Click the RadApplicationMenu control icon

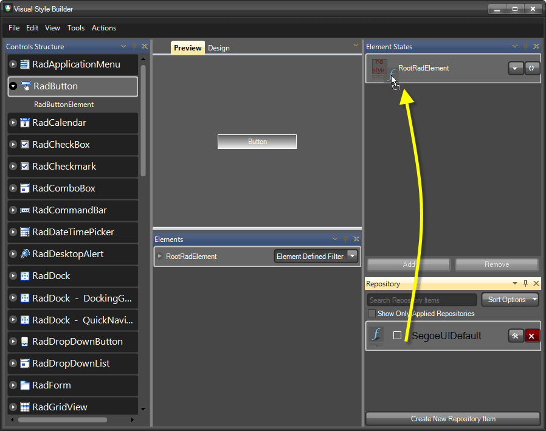coord(25,64)
